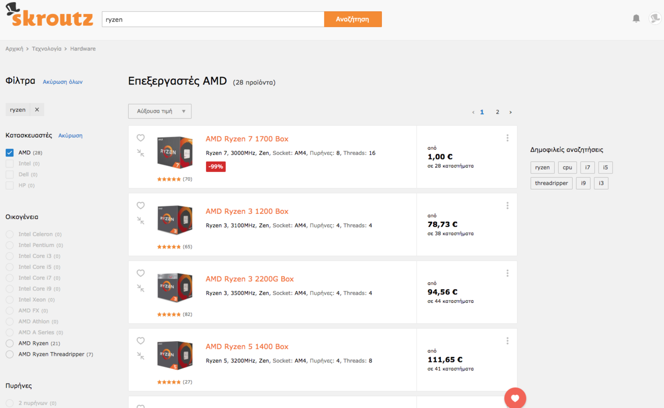
Task: Uncheck the AMD manufacturer checkbox
Action: tap(9, 153)
